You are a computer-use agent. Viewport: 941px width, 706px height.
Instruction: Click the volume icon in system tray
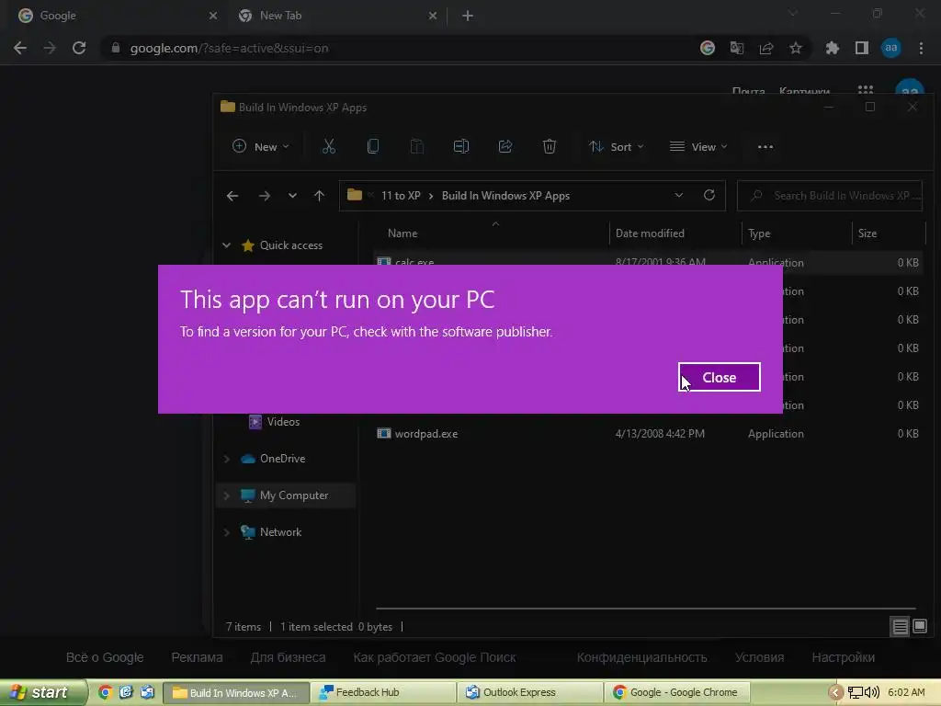pyautogui.click(x=871, y=692)
